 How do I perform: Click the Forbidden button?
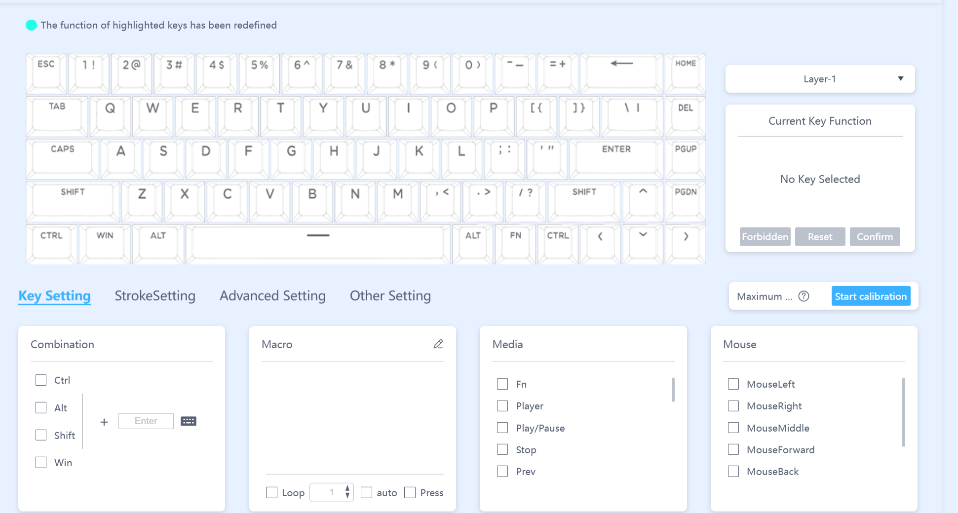(x=765, y=237)
